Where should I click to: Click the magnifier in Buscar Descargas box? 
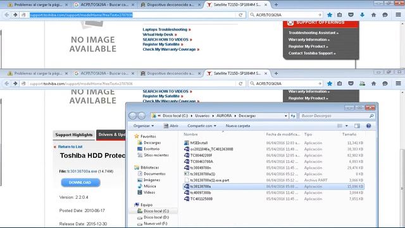pyautogui.click(x=371, y=116)
